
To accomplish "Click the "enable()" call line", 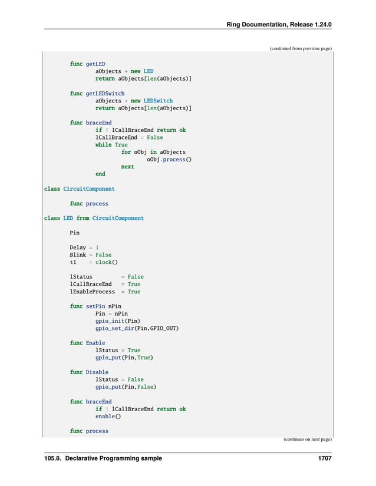I will click(108, 416).
